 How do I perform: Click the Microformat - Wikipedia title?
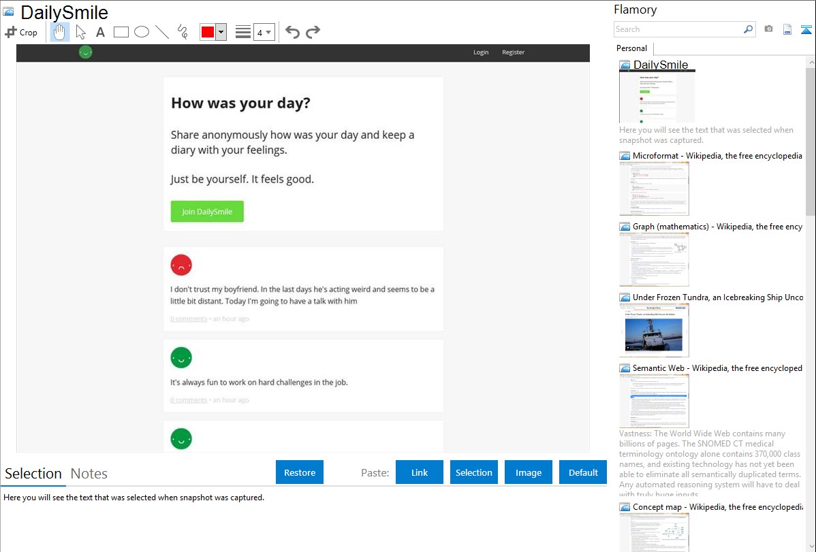pyautogui.click(x=717, y=156)
